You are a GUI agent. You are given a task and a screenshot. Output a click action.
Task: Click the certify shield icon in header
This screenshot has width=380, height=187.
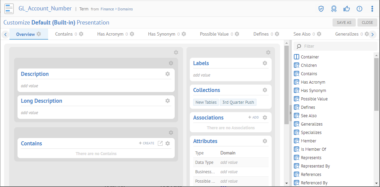coord(321,9)
